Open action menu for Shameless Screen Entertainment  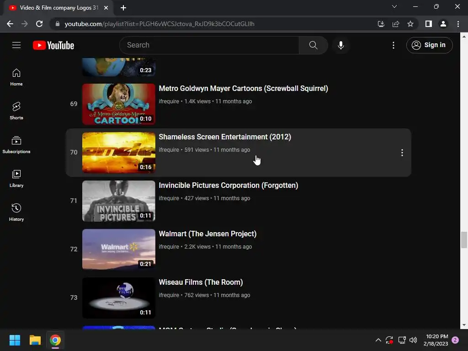click(402, 153)
